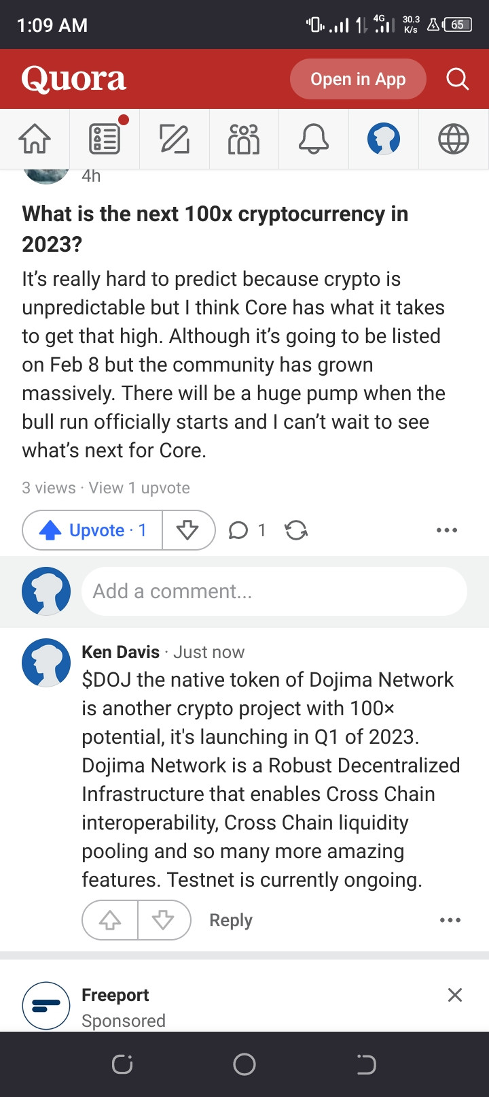Reply to Ken Davis's comment
Image resolution: width=489 pixels, height=1097 pixels.
click(x=231, y=920)
